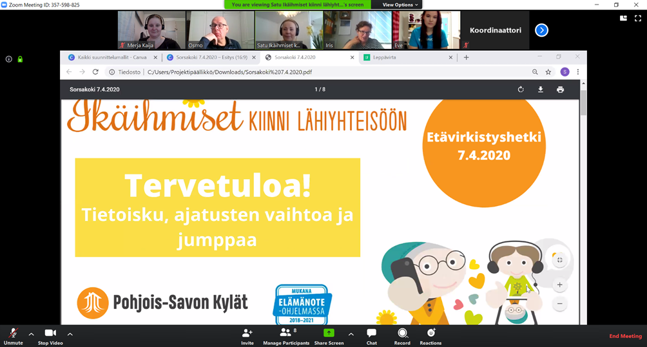Open the View Options dropdown
This screenshot has height=347, width=647.
point(400,5)
